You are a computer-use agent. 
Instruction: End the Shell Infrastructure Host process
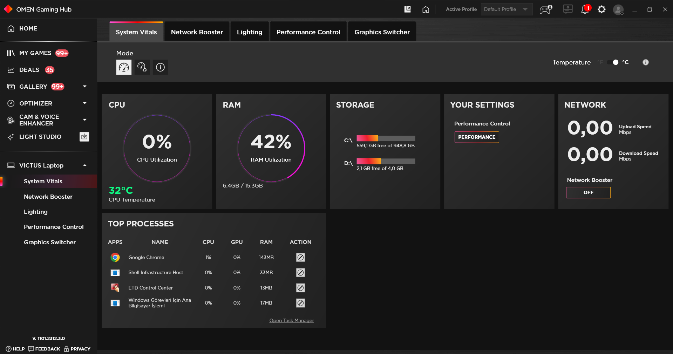[x=300, y=272]
